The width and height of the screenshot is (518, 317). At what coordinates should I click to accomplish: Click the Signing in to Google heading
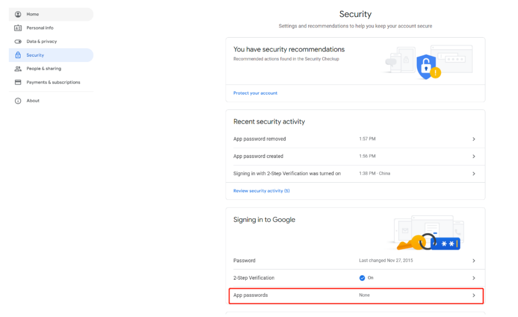click(264, 220)
